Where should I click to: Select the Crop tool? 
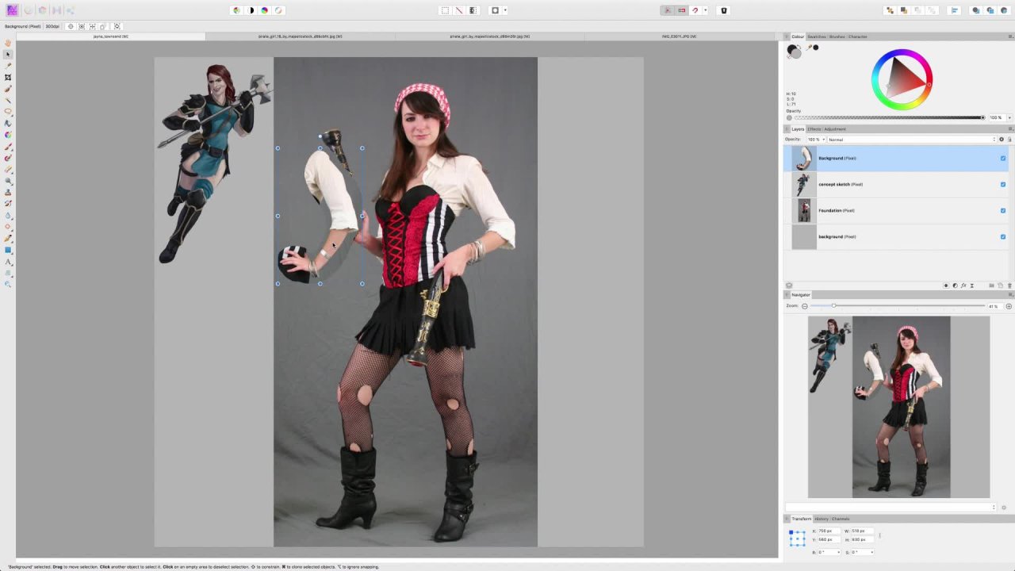(8, 77)
